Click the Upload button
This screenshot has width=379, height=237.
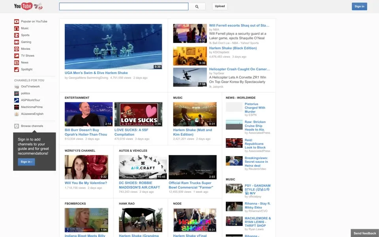pos(220,6)
